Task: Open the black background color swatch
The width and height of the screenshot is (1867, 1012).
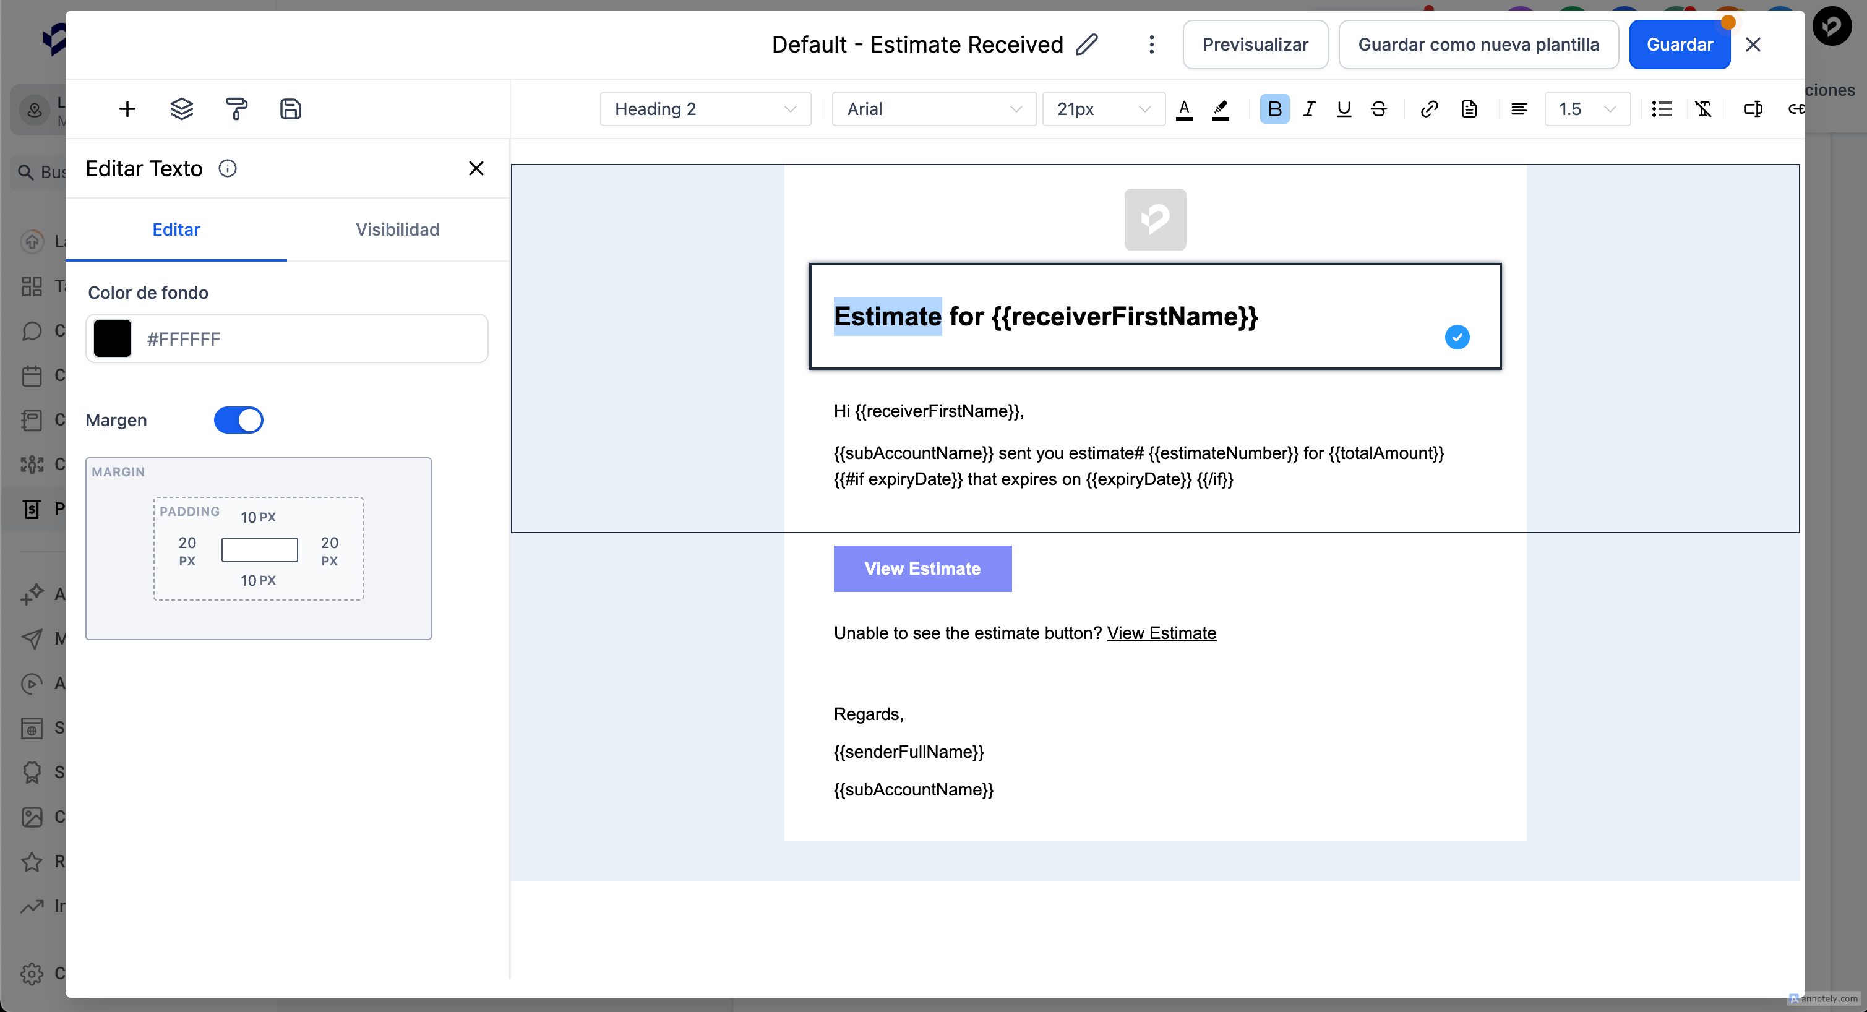Action: pyautogui.click(x=113, y=338)
